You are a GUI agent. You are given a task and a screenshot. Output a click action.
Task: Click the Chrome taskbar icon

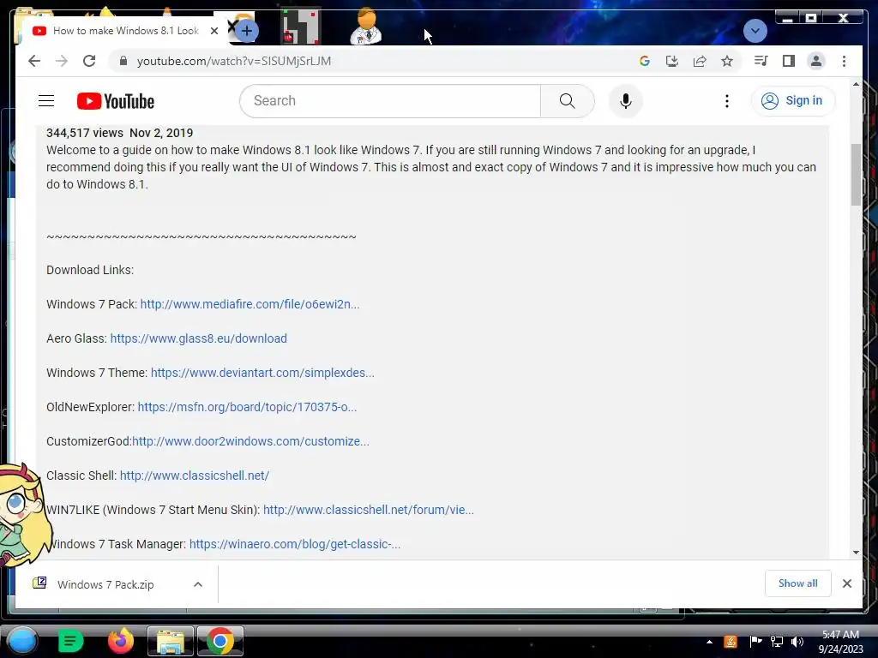click(219, 641)
